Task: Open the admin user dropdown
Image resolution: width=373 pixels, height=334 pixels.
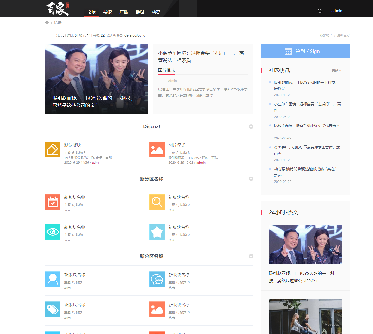Action: pyautogui.click(x=339, y=11)
